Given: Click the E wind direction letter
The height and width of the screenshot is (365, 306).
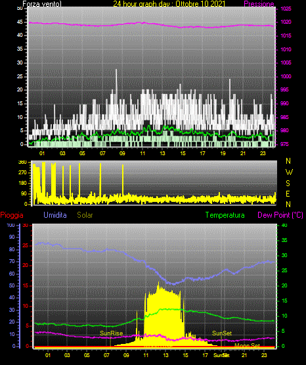Looking at the screenshot, I should point(288,194).
